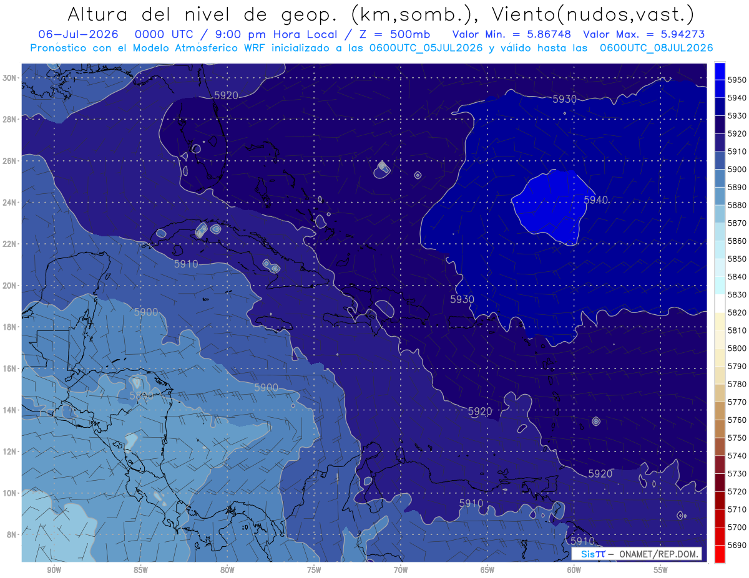
Task: Click the '8N' latitude axis label
Action: [x=11, y=534]
